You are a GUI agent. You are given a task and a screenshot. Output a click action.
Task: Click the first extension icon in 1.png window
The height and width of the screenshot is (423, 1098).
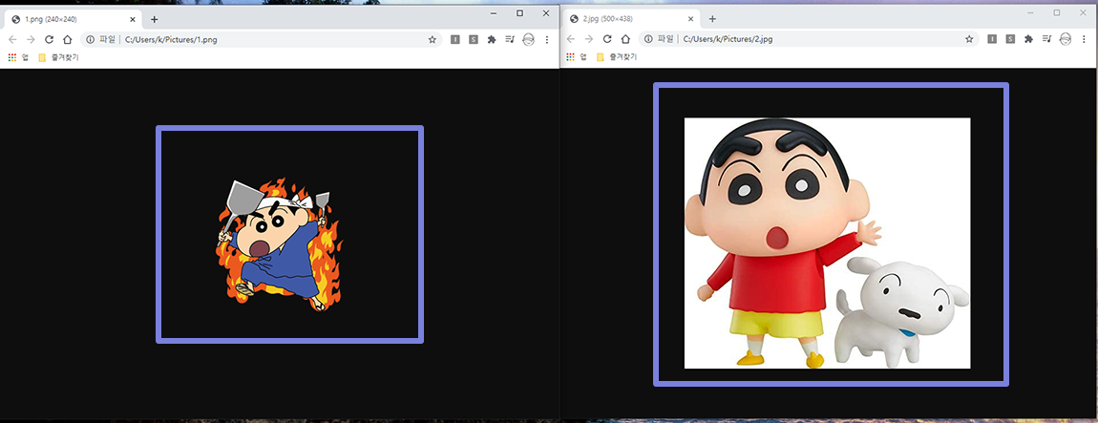tap(455, 40)
